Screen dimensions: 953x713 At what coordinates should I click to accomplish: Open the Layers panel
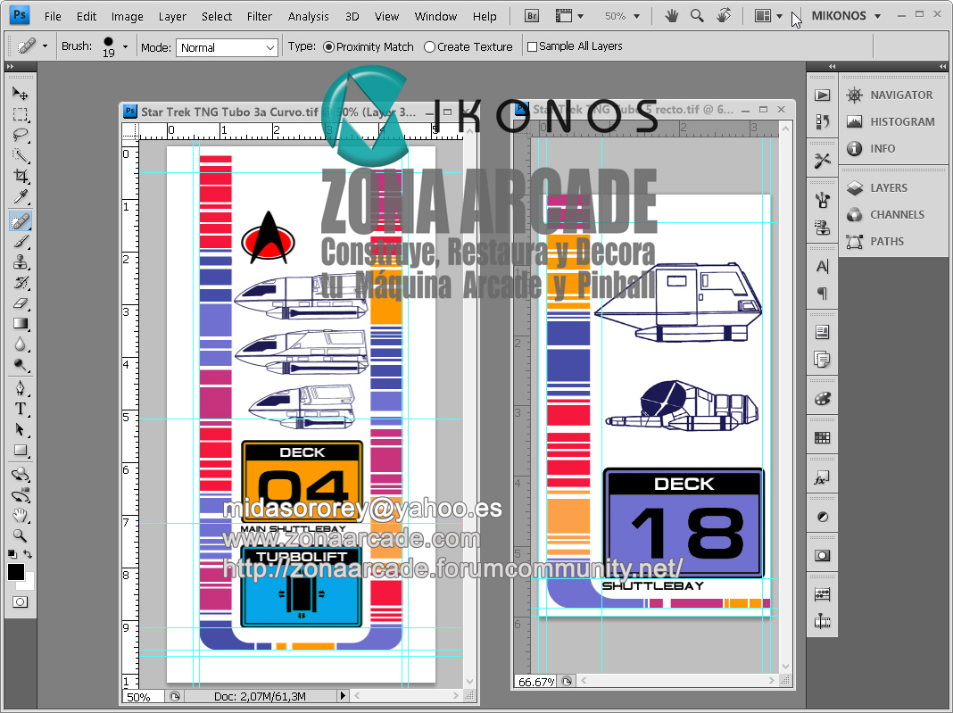coord(888,187)
